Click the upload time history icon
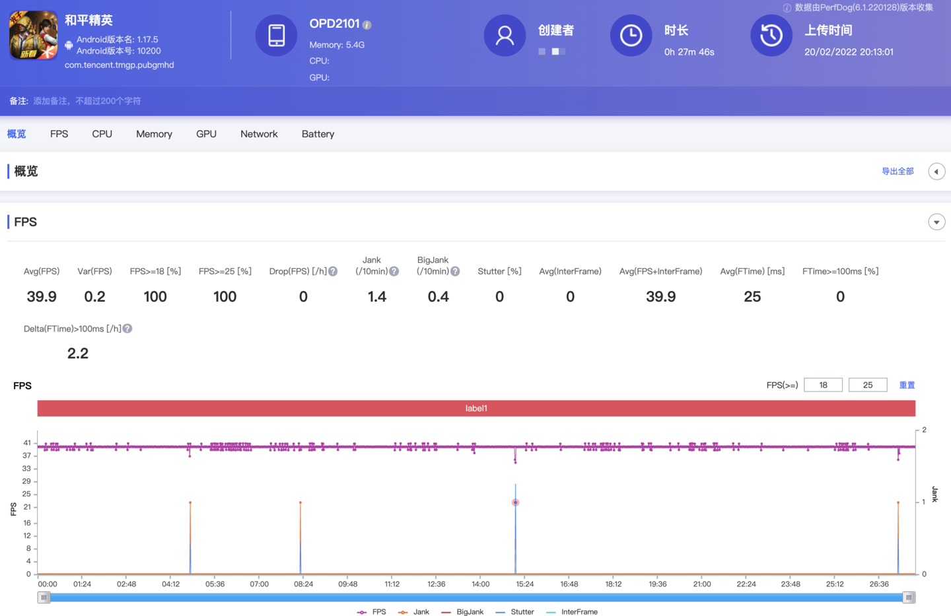The image size is (951, 616). [x=771, y=36]
